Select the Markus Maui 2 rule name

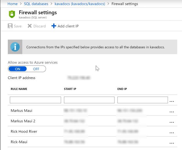23,121
